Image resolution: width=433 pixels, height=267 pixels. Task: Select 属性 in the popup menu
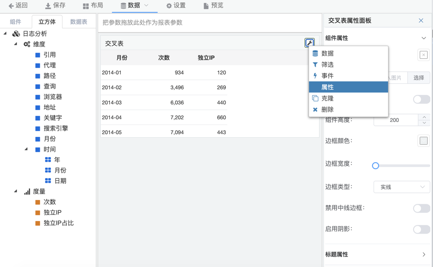tap(349, 87)
